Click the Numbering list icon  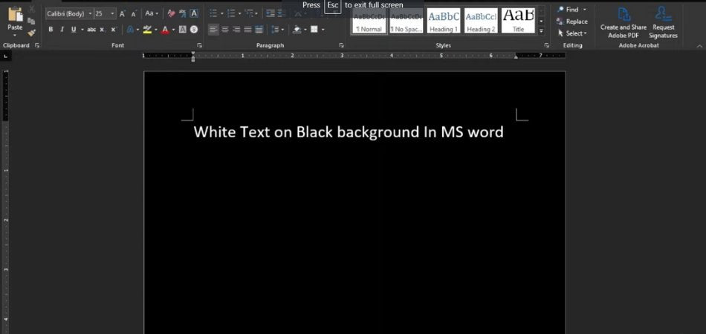[231, 13]
